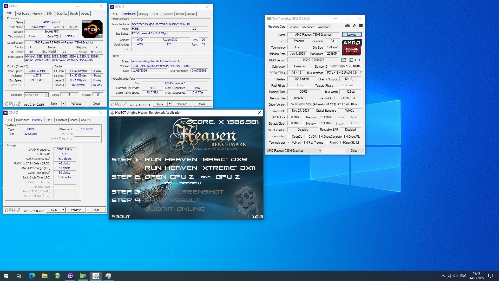
Task: Click the GPU-Z refresh icon
Action: pyautogui.click(x=354, y=25)
